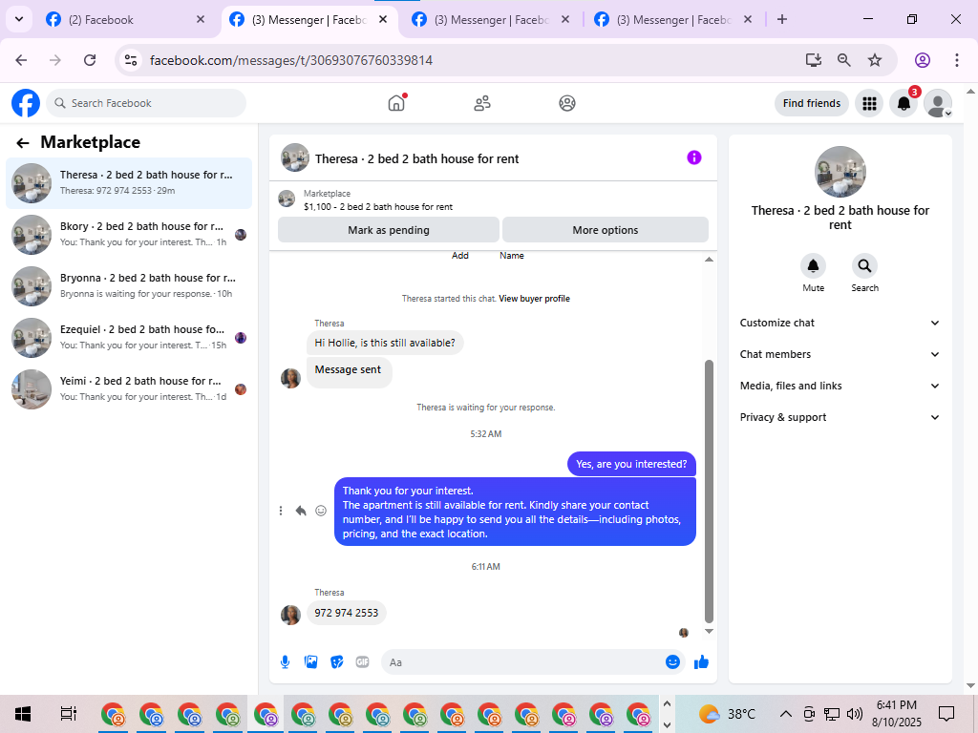Click Theresa's listing thumbnail in right panel
Viewport: 978px width, 733px height.
tap(840, 172)
